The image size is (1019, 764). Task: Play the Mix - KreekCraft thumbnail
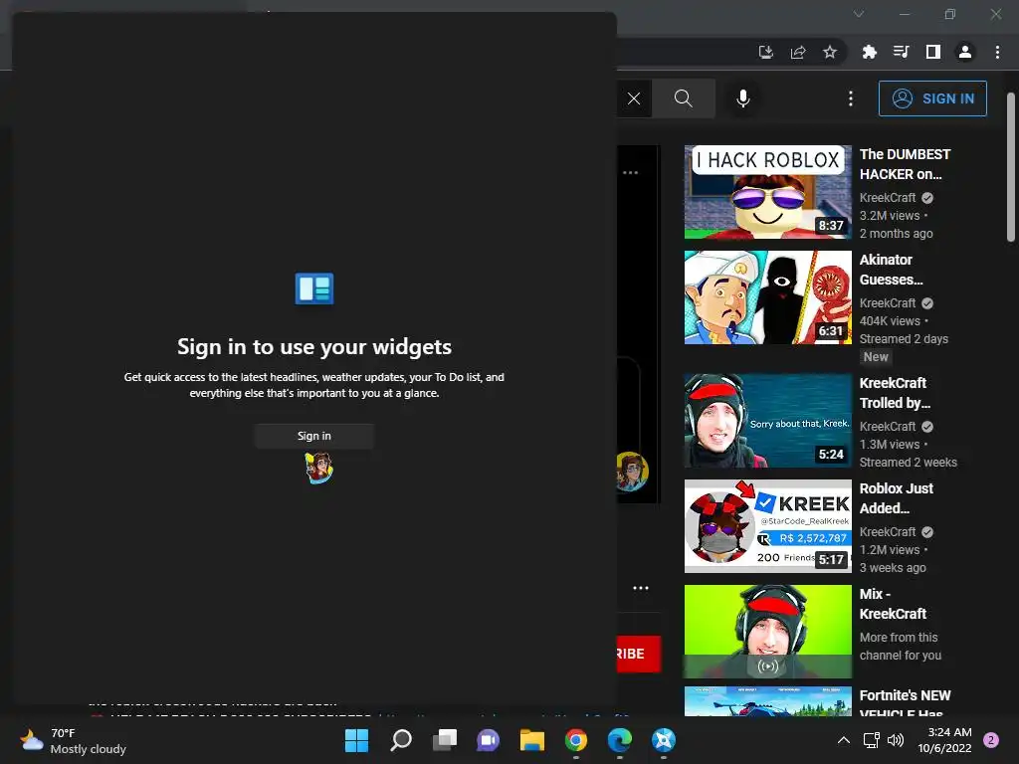tap(767, 632)
